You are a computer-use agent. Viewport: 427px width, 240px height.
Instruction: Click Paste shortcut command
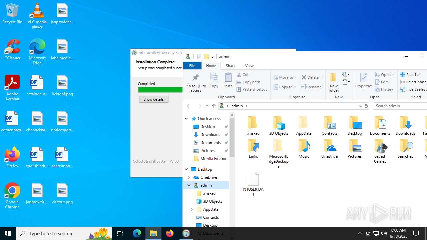(252, 89)
